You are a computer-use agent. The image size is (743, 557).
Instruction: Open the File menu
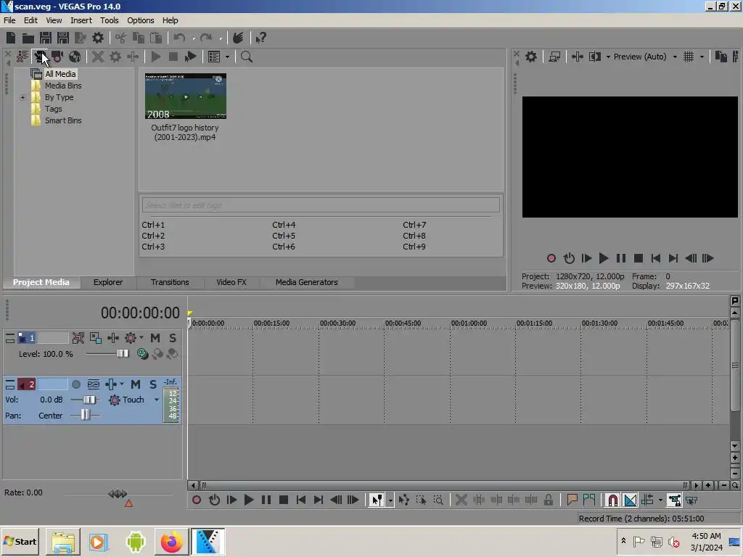[9, 20]
